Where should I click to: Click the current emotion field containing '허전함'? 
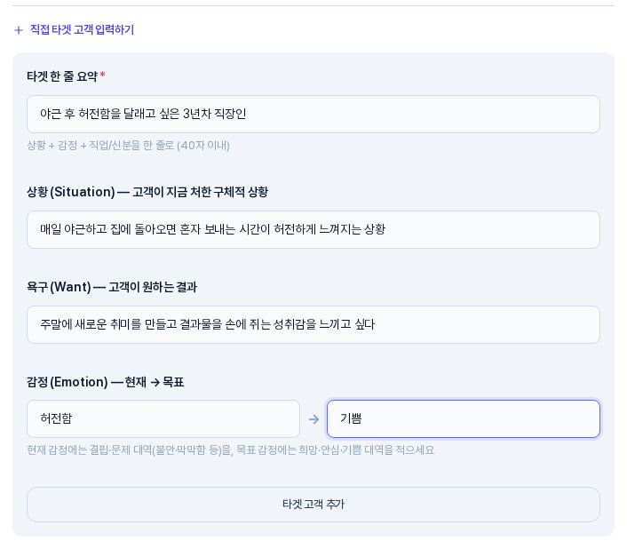pos(163,418)
